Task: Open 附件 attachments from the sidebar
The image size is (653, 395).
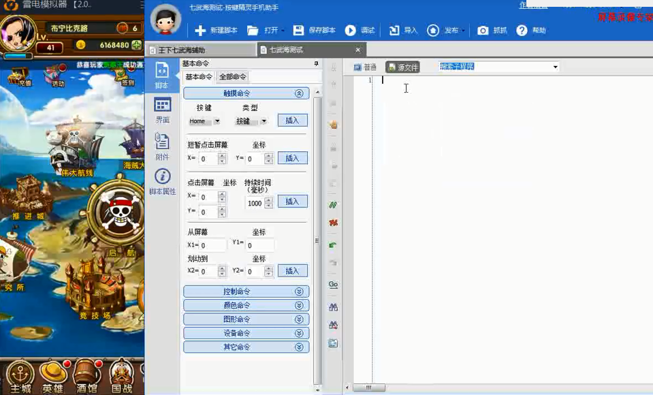Action: click(161, 144)
